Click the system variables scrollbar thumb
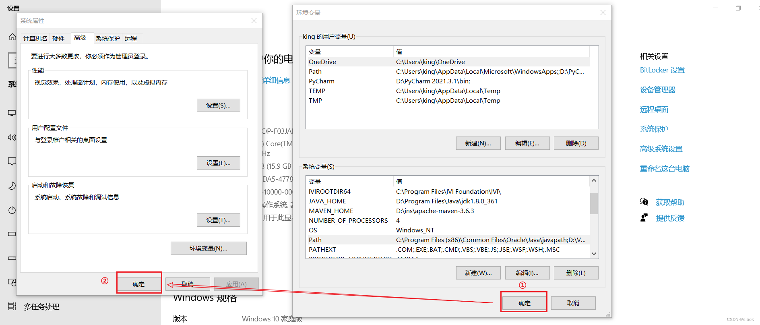This screenshot has height=325, width=760. (594, 203)
